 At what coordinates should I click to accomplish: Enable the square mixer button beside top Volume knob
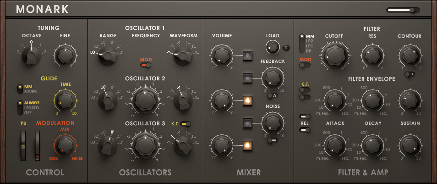coord(247,56)
